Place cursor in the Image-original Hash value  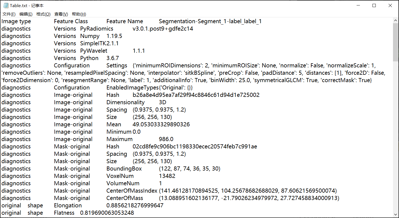click(196, 95)
